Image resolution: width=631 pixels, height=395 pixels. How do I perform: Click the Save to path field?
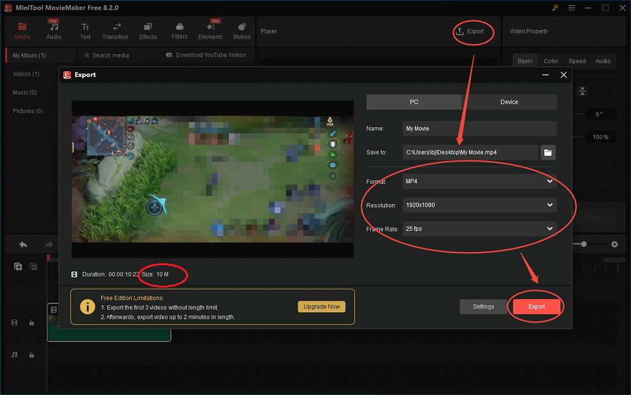coord(470,153)
